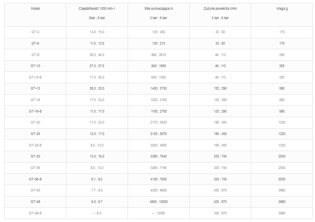This screenshot has height=222, width=315.
Task: Select the GT-8 model cell
Action: tap(35, 55)
